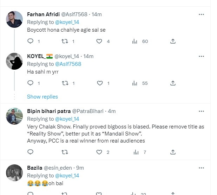Reply to Bipin bihari patra's tweet

pos(31,152)
